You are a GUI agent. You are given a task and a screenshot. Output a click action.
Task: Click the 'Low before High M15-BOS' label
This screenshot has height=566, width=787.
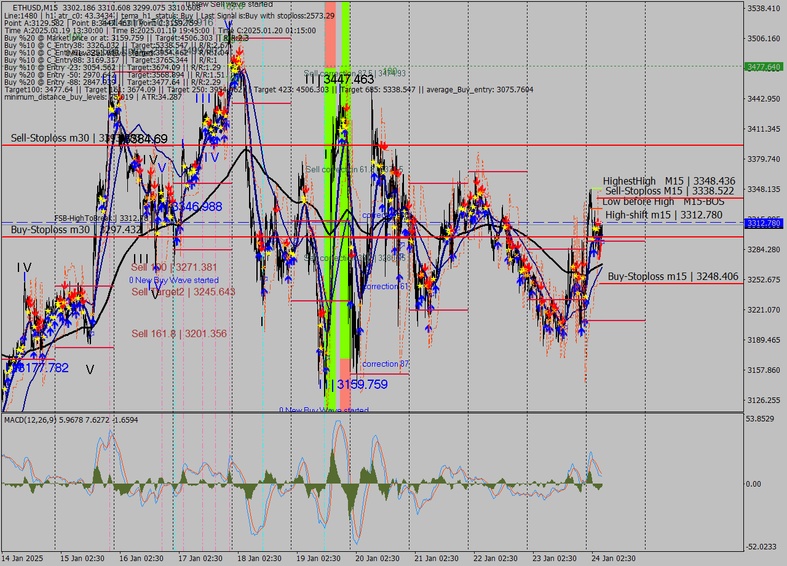click(663, 202)
